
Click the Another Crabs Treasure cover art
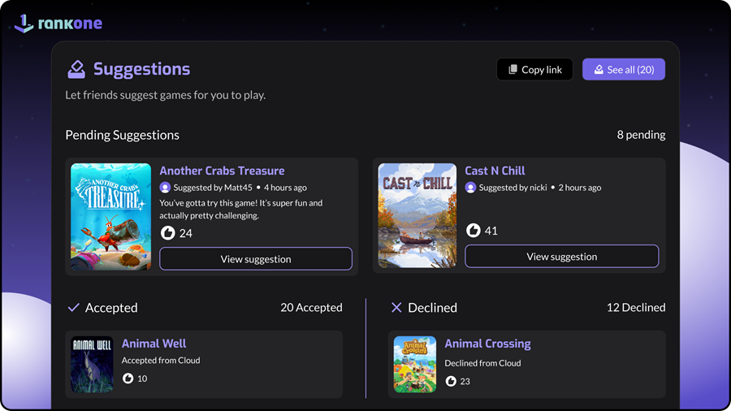[110, 216]
